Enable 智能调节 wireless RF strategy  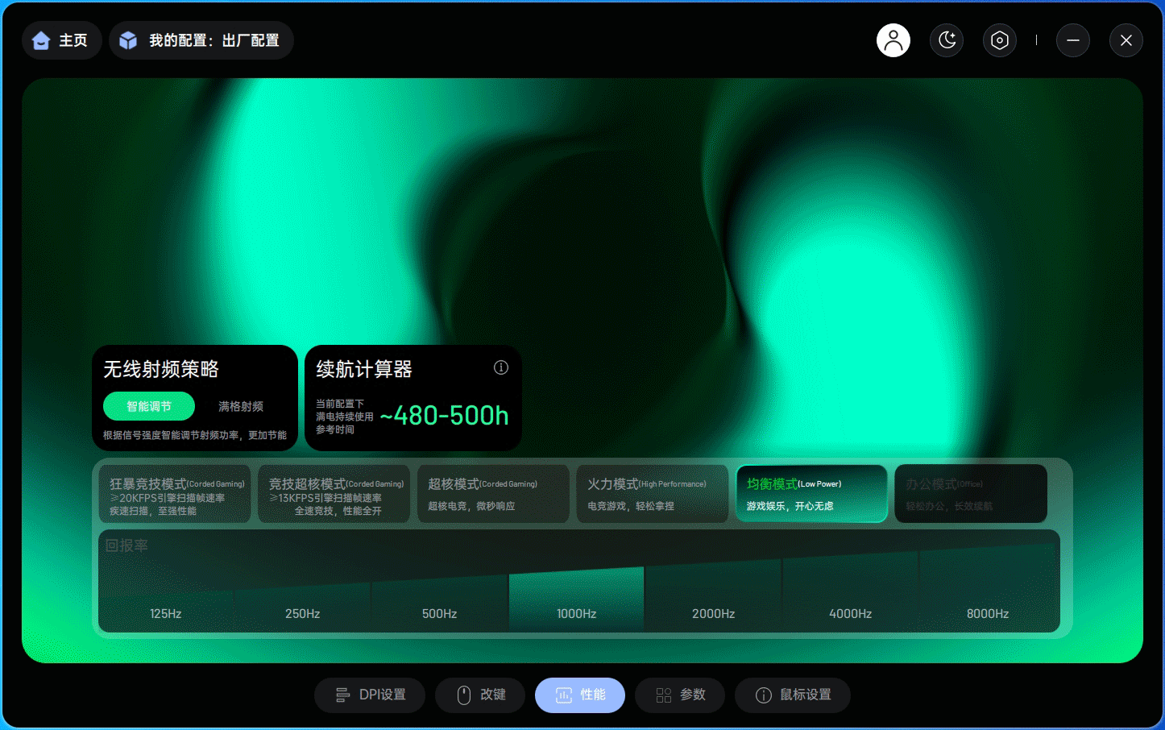coord(149,406)
